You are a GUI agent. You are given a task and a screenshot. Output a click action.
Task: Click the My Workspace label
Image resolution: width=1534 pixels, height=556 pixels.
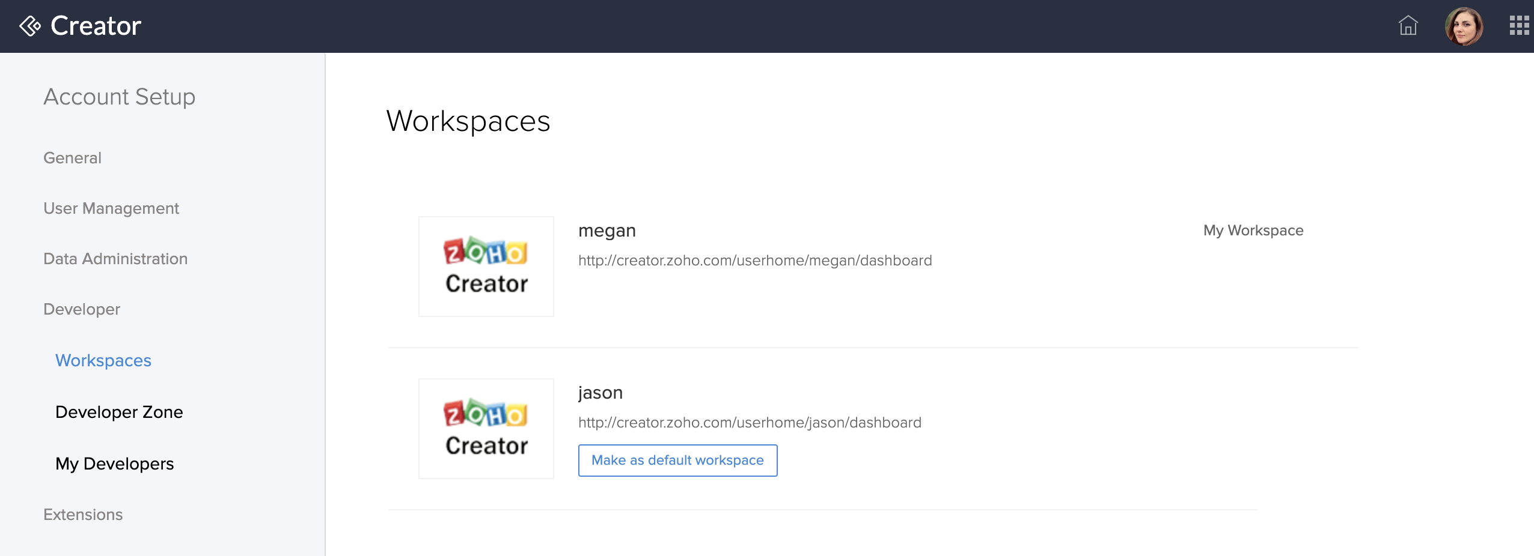1253,231
